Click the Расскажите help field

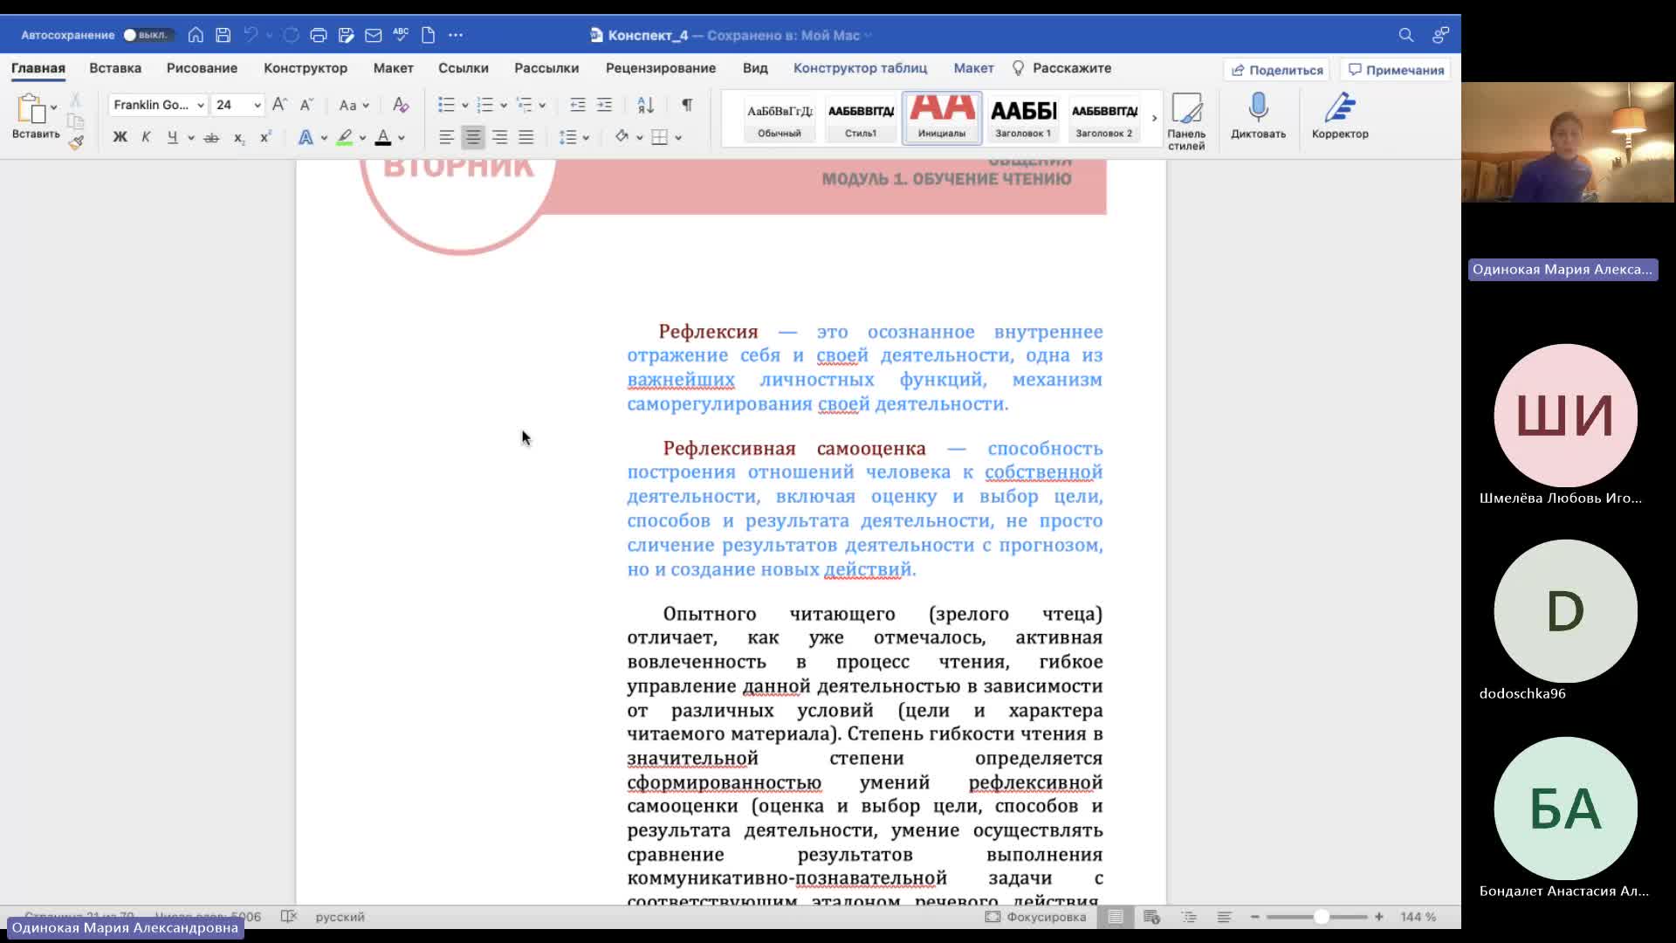click(x=1061, y=68)
